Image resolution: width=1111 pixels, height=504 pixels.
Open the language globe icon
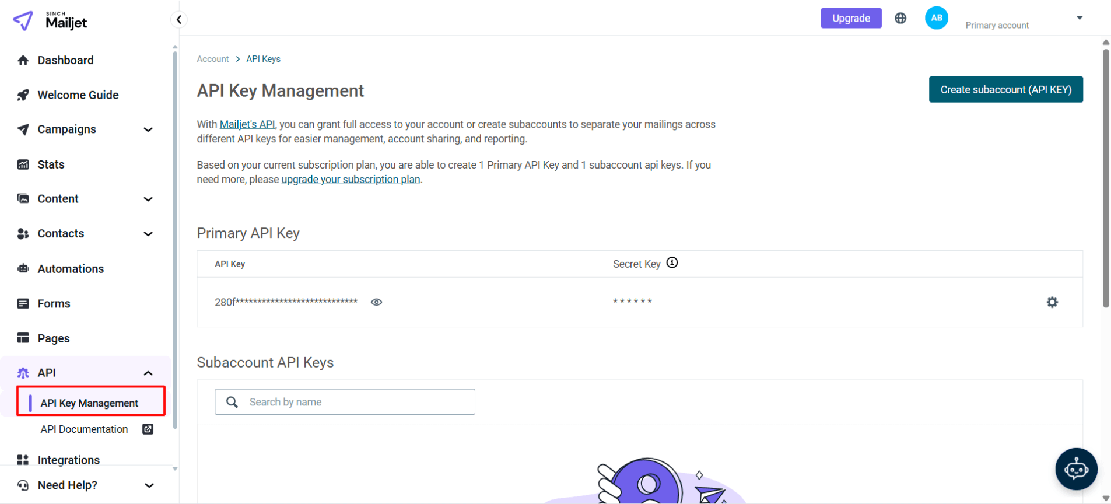[x=900, y=18]
